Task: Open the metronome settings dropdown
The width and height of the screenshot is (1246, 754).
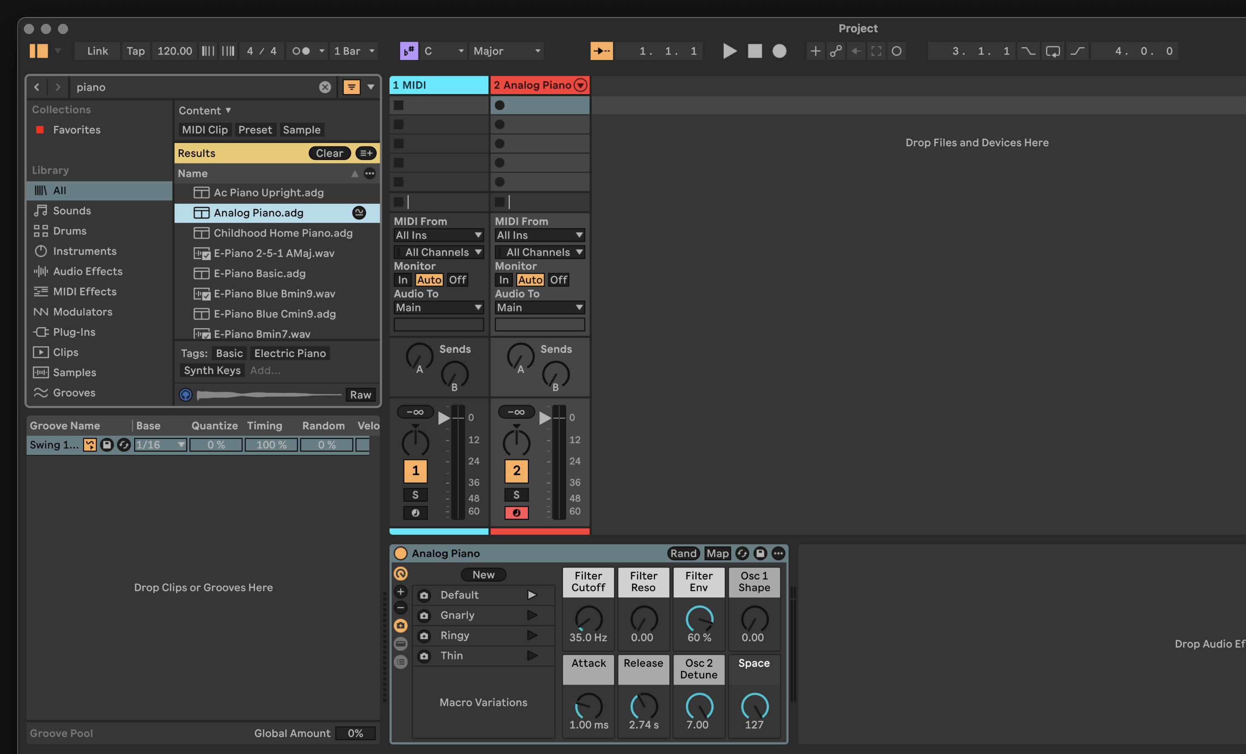Action: (x=322, y=51)
